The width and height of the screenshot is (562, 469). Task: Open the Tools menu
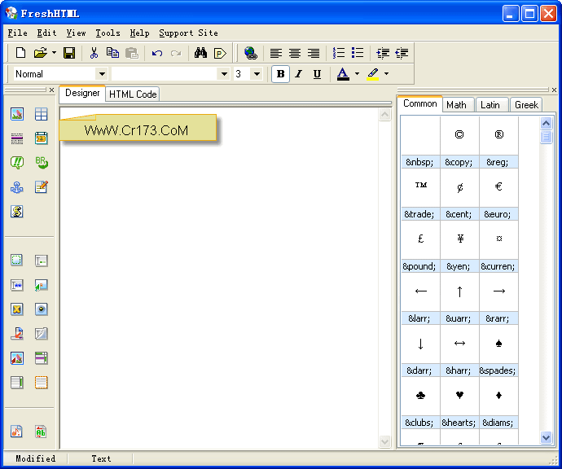[108, 33]
